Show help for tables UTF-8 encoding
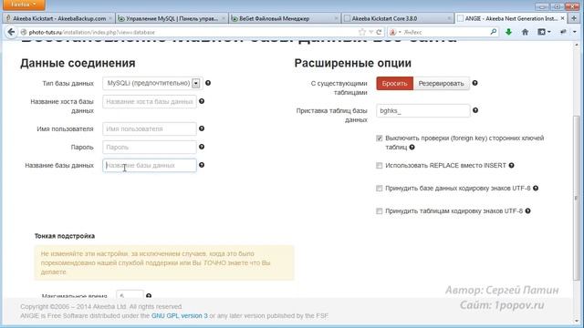The width and height of the screenshot is (584, 328). click(527, 210)
